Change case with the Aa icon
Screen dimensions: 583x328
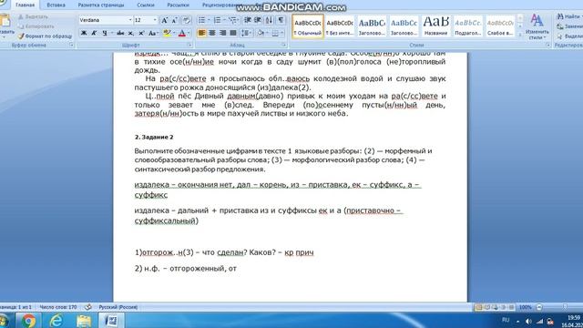pyautogui.click(x=153, y=33)
